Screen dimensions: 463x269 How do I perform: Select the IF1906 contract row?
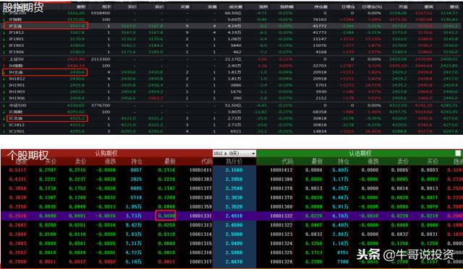point(231,52)
